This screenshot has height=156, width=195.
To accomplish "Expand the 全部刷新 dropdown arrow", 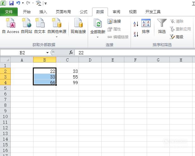I will tap(98, 37).
